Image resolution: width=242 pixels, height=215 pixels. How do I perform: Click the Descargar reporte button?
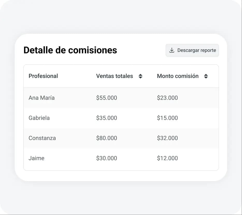click(192, 50)
